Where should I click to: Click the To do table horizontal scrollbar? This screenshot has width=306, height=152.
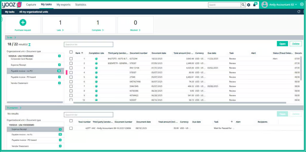[x=179, y=103]
